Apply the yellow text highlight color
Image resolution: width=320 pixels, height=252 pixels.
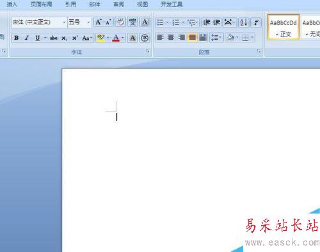point(100,38)
